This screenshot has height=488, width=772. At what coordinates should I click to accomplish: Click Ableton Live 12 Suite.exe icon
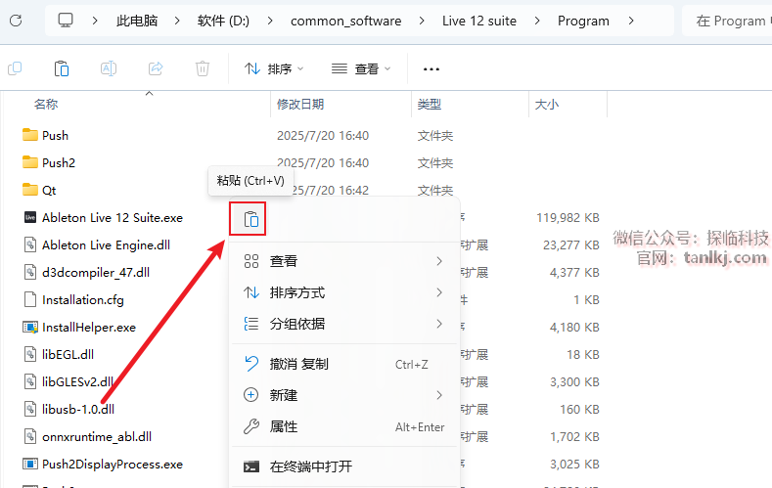tap(30, 217)
